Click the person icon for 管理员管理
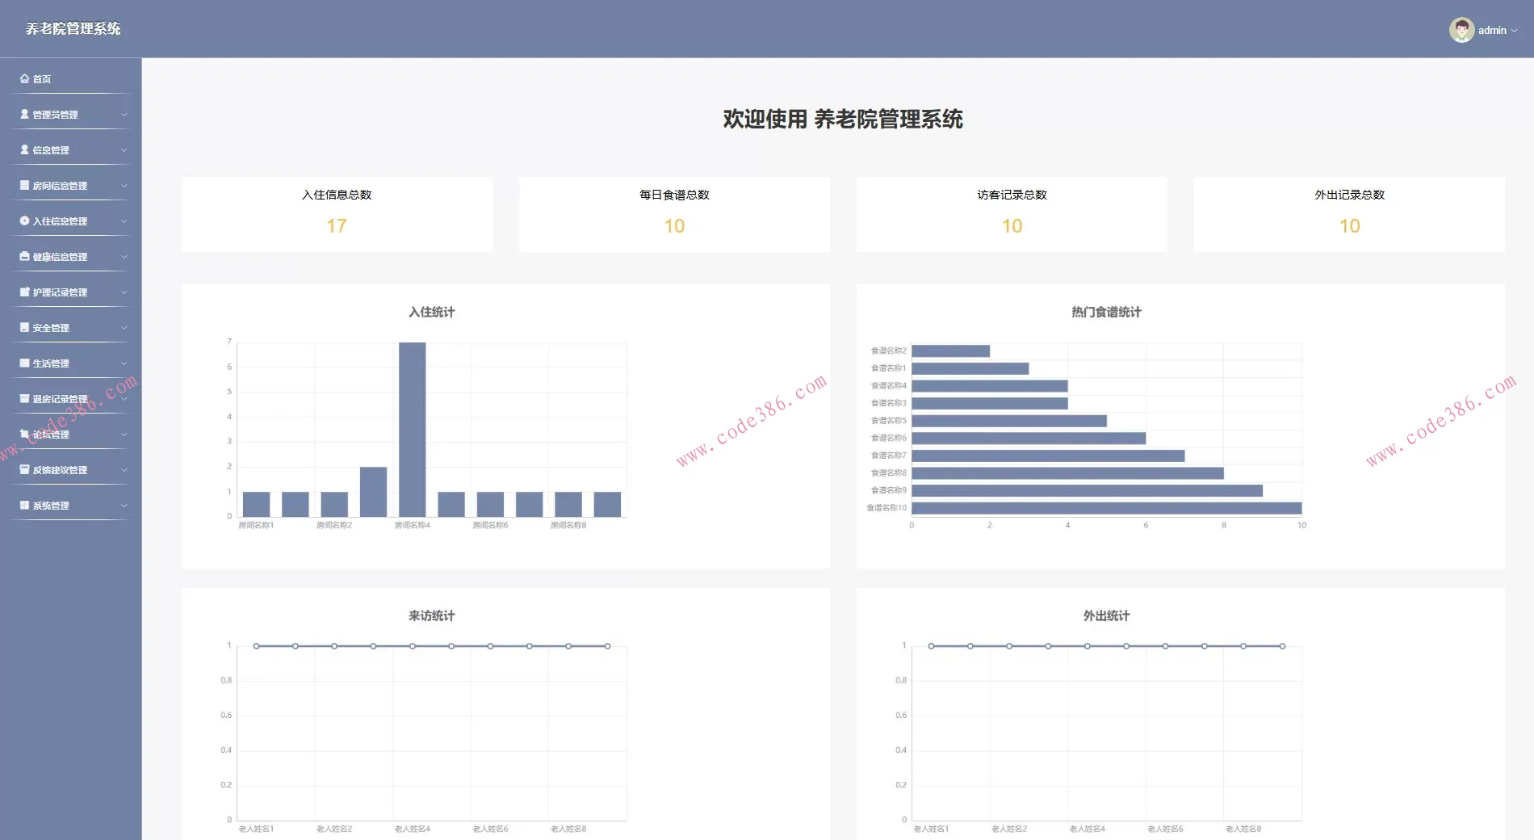 coord(24,115)
